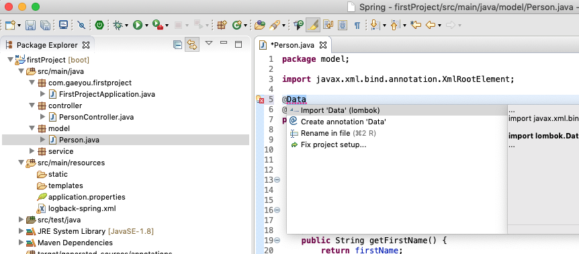Open the External Tools dropdown arrow
The height and width of the screenshot is (254, 579).
[167, 26]
